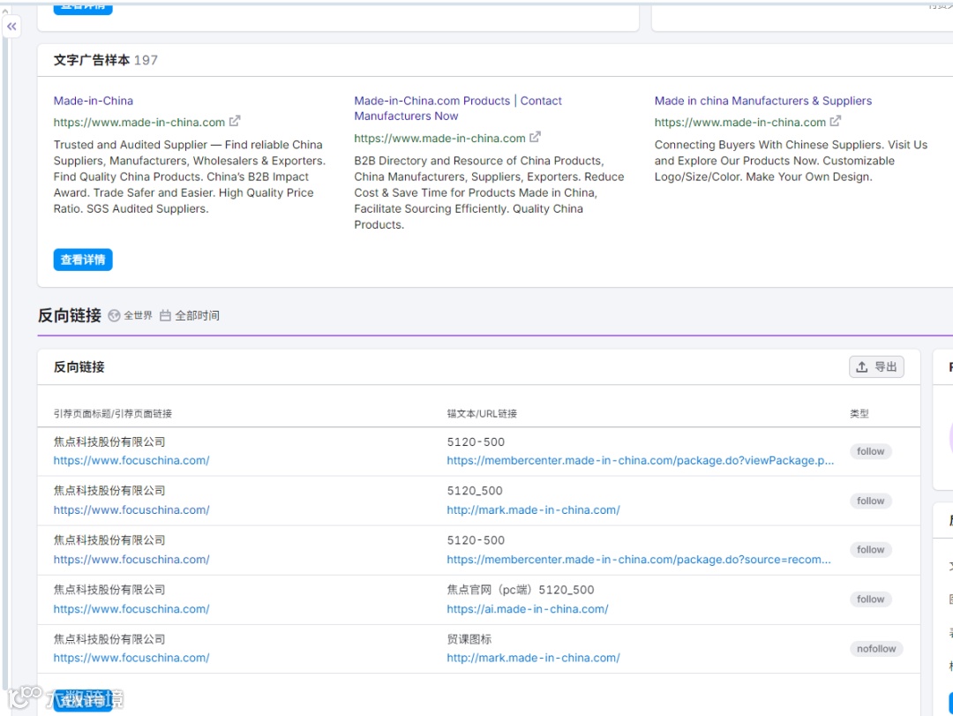Click the 文字广告样本 197 heading
The width and height of the screenshot is (953, 716).
(x=106, y=60)
